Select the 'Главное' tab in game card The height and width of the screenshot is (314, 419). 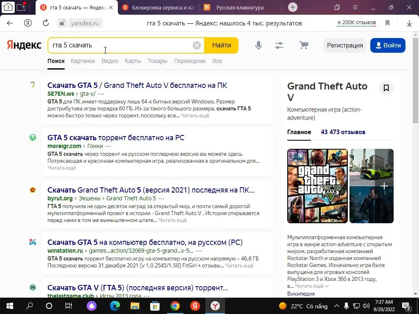299,132
